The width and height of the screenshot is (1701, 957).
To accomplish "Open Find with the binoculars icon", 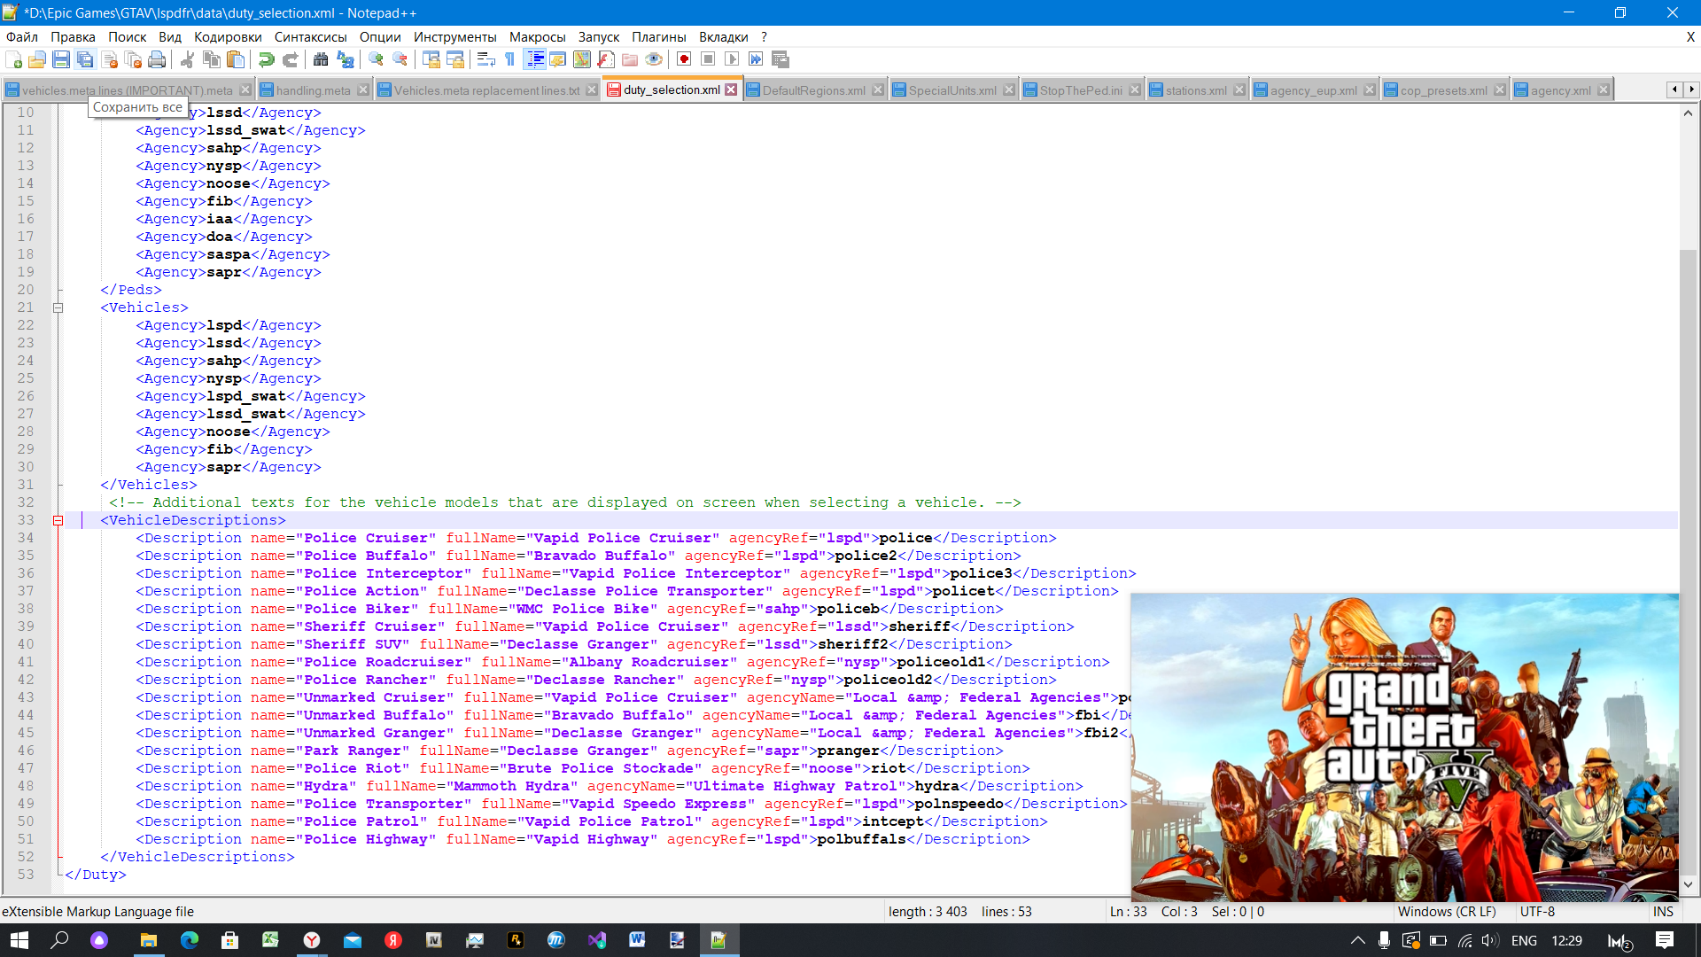I will [321, 59].
